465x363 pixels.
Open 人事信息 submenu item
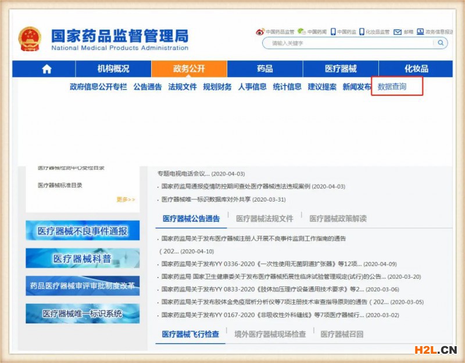252,87
